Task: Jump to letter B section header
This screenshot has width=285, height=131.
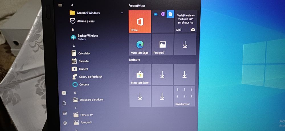Action: (x=73, y=30)
